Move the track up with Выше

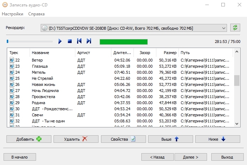[x=171, y=139]
